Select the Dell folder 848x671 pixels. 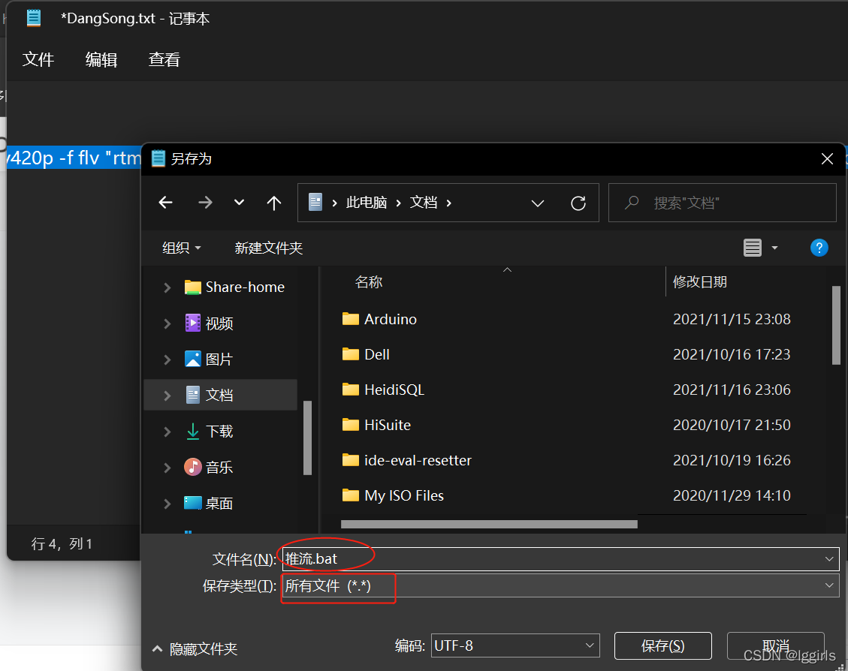click(x=366, y=354)
